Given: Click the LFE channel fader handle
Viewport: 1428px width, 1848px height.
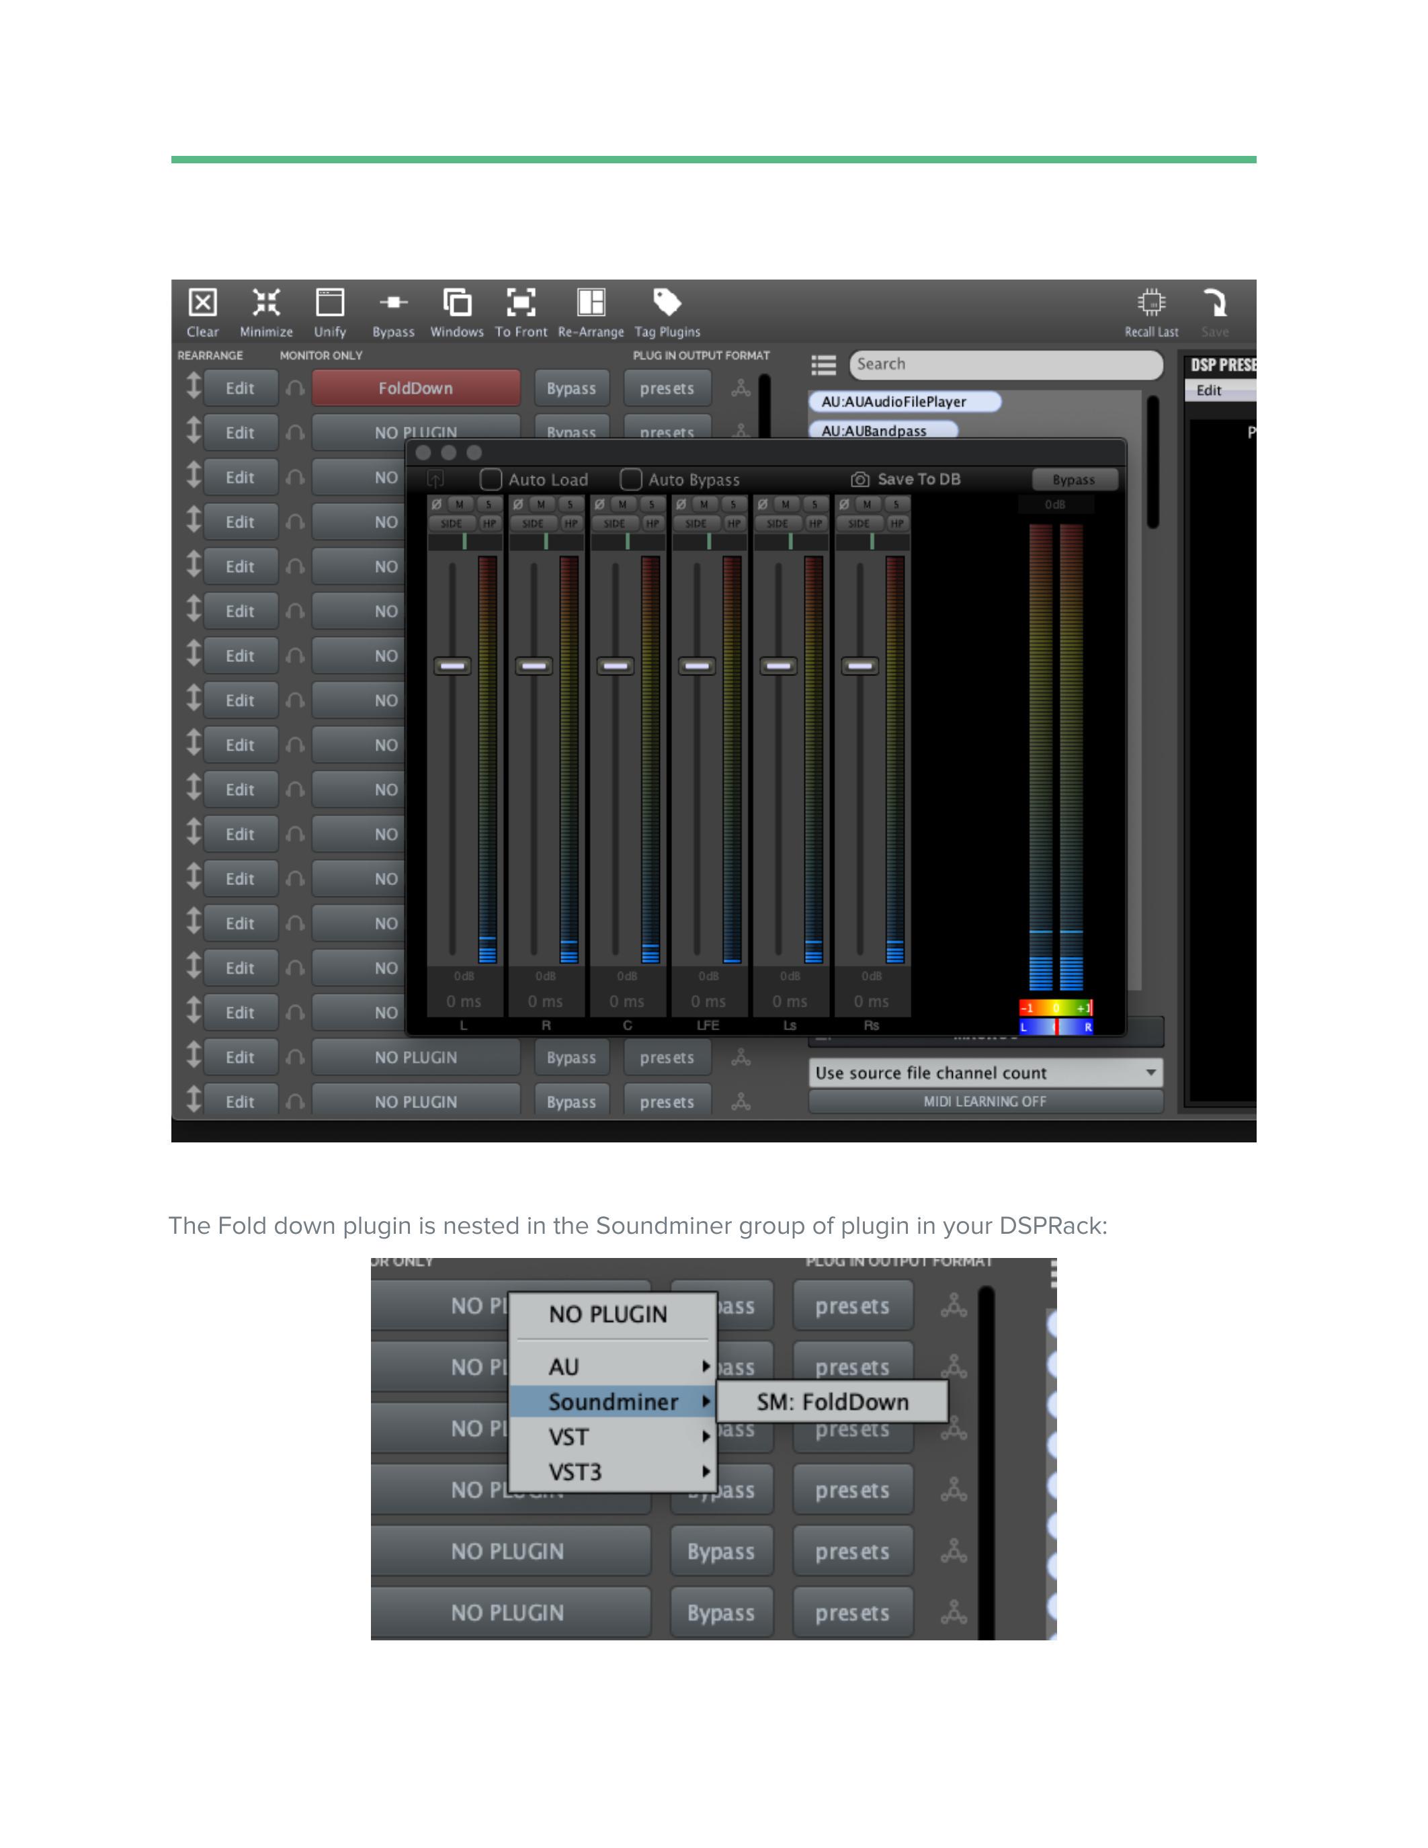Looking at the screenshot, I should click(x=696, y=666).
